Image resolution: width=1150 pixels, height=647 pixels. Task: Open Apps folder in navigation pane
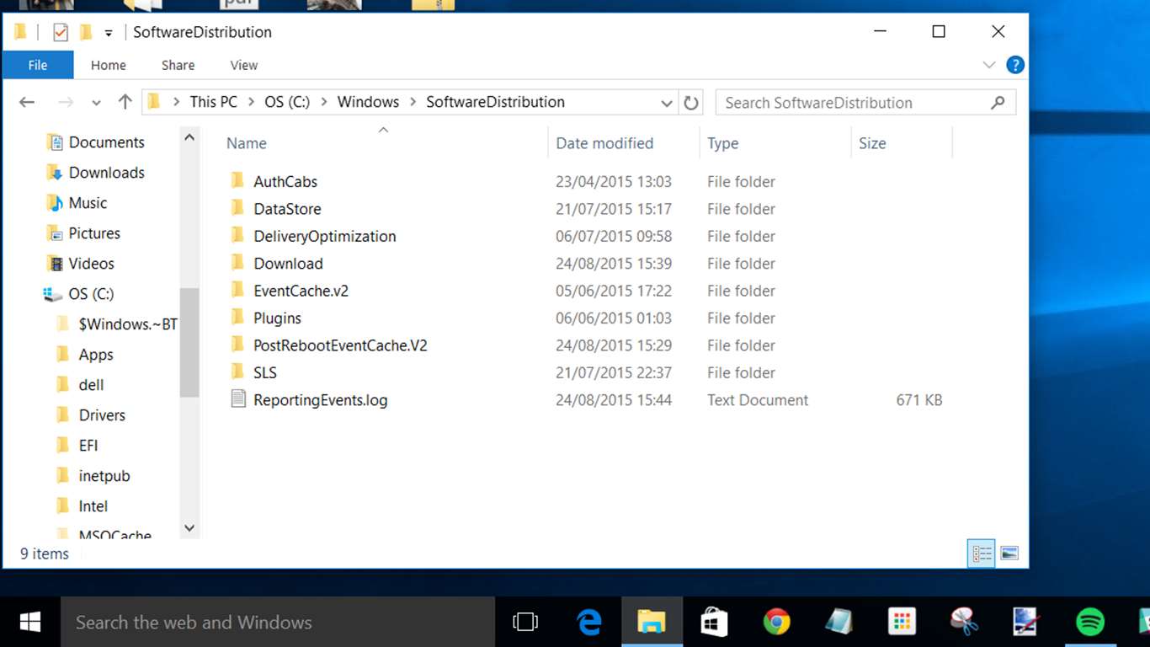(x=96, y=355)
